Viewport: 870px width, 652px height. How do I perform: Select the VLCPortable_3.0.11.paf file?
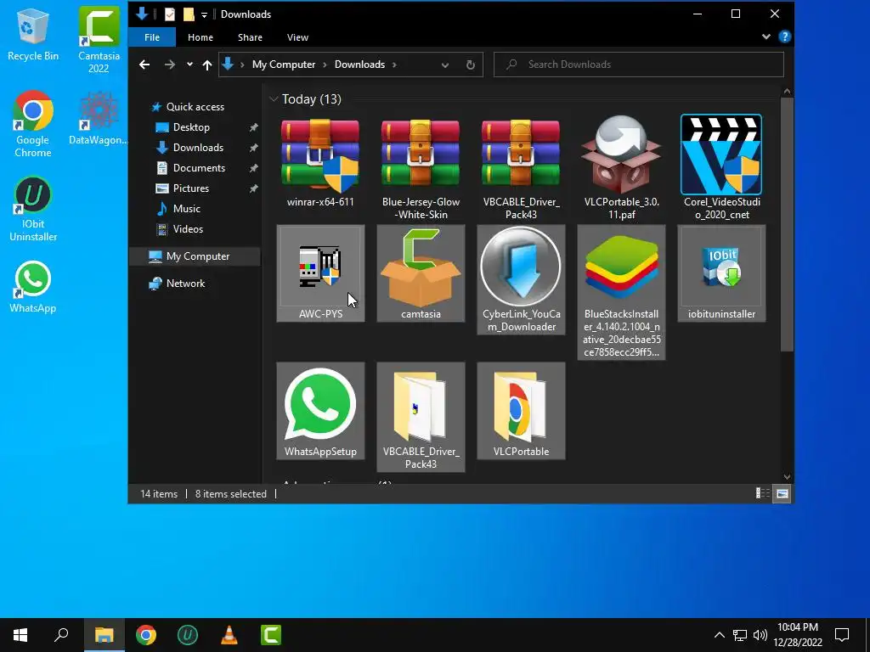(621, 169)
